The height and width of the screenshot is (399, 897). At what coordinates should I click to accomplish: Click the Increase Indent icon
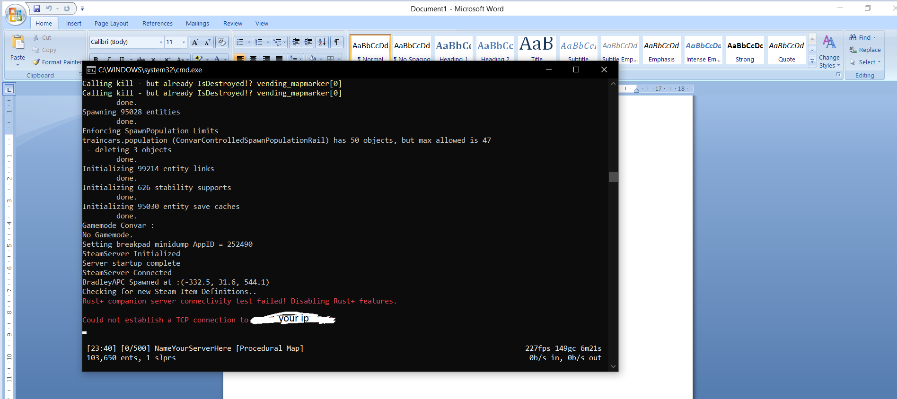click(x=308, y=42)
